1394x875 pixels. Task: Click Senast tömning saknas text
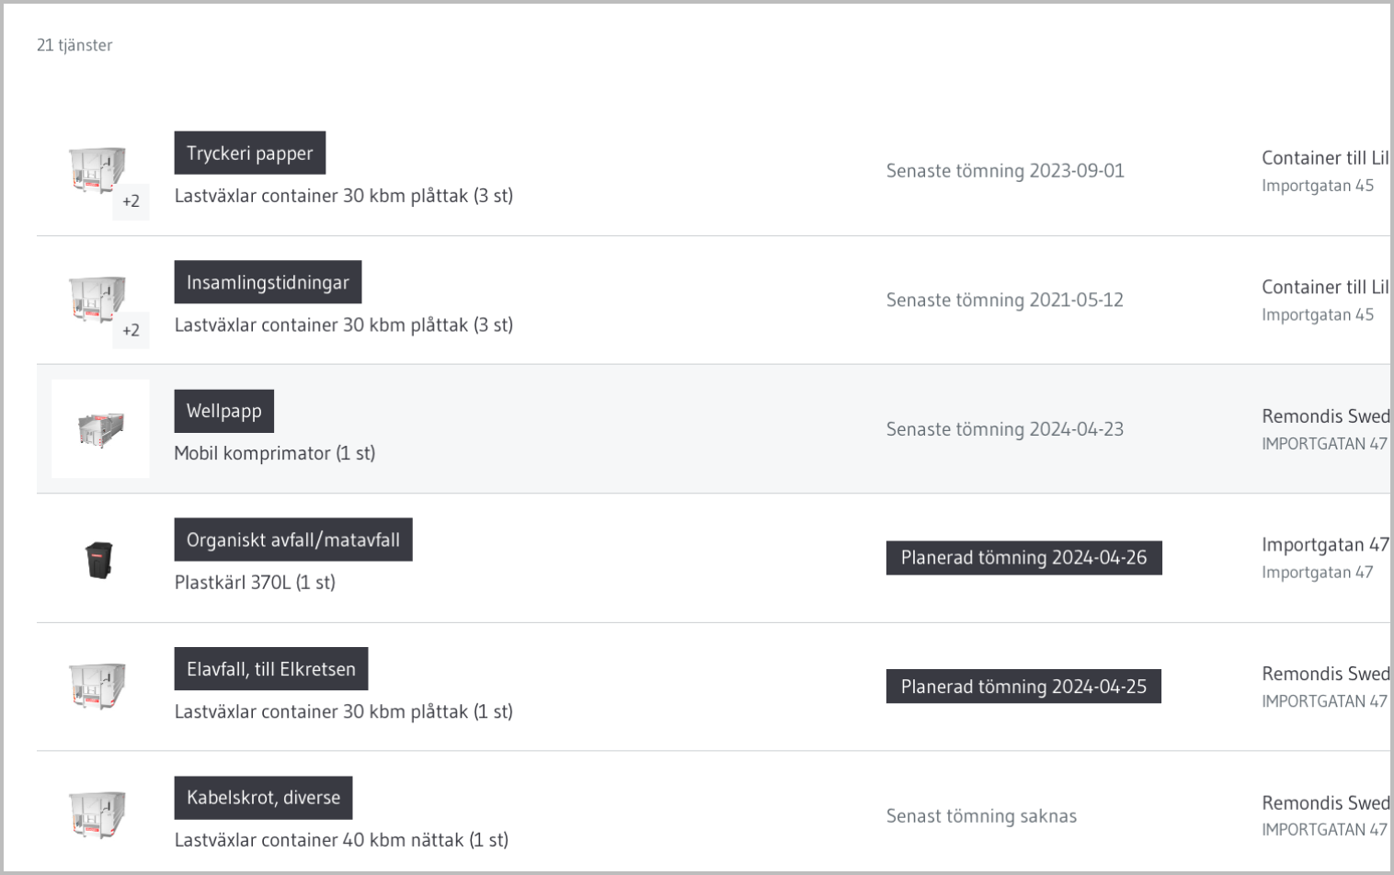[981, 816]
